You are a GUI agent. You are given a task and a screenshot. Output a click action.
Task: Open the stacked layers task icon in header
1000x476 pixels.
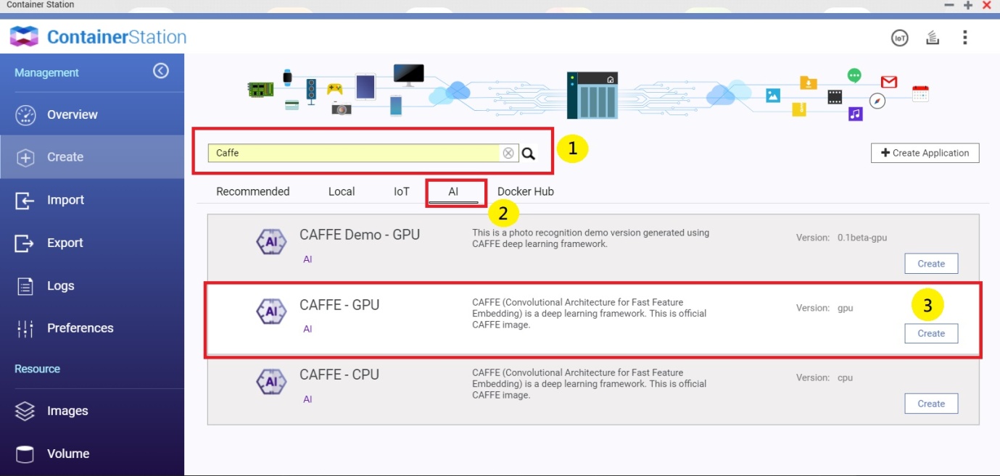pyautogui.click(x=933, y=38)
